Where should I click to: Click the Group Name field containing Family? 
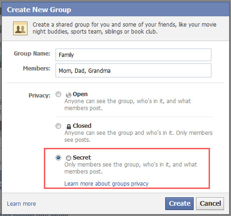point(133,55)
